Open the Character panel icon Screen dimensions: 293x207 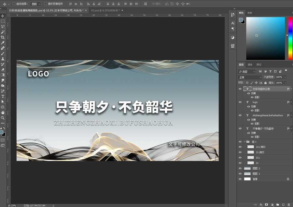point(233,23)
